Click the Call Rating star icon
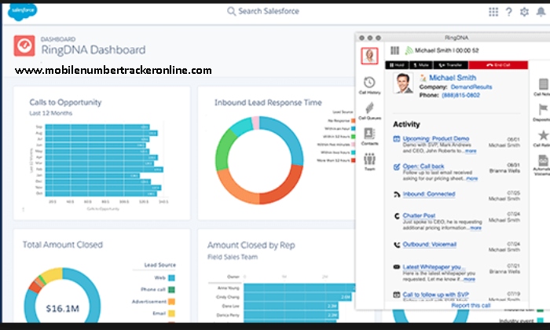The image size is (550, 330). point(543,137)
